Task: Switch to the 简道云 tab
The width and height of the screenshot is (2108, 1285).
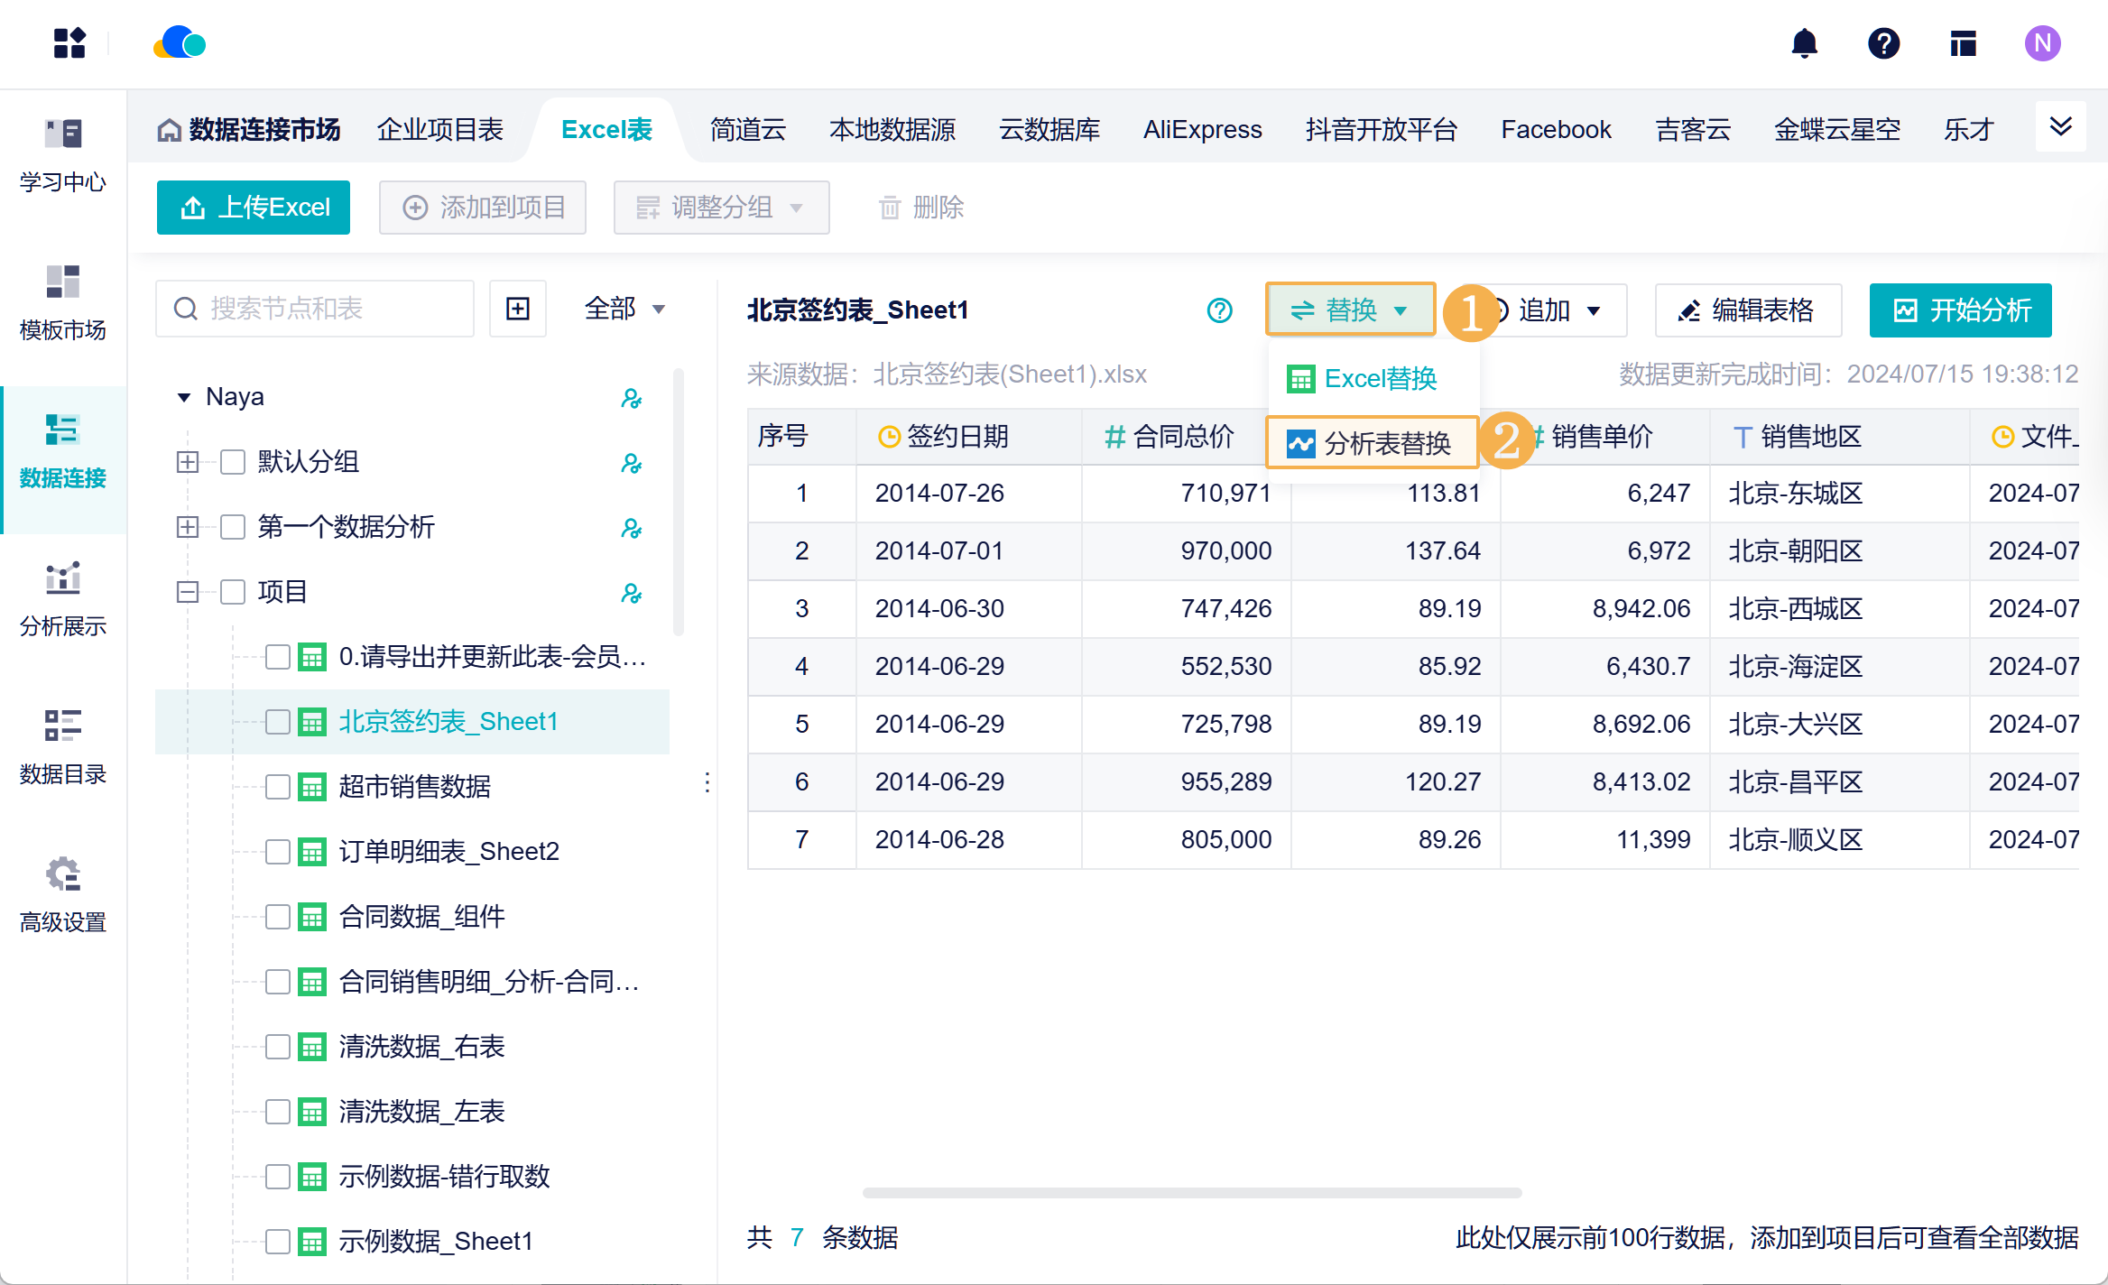Action: [747, 130]
